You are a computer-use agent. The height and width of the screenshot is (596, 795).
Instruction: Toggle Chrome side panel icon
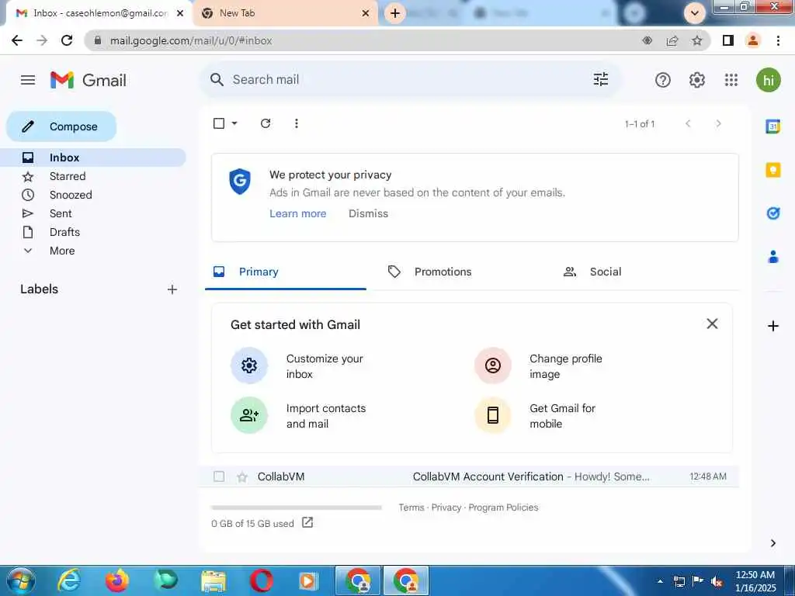click(728, 40)
